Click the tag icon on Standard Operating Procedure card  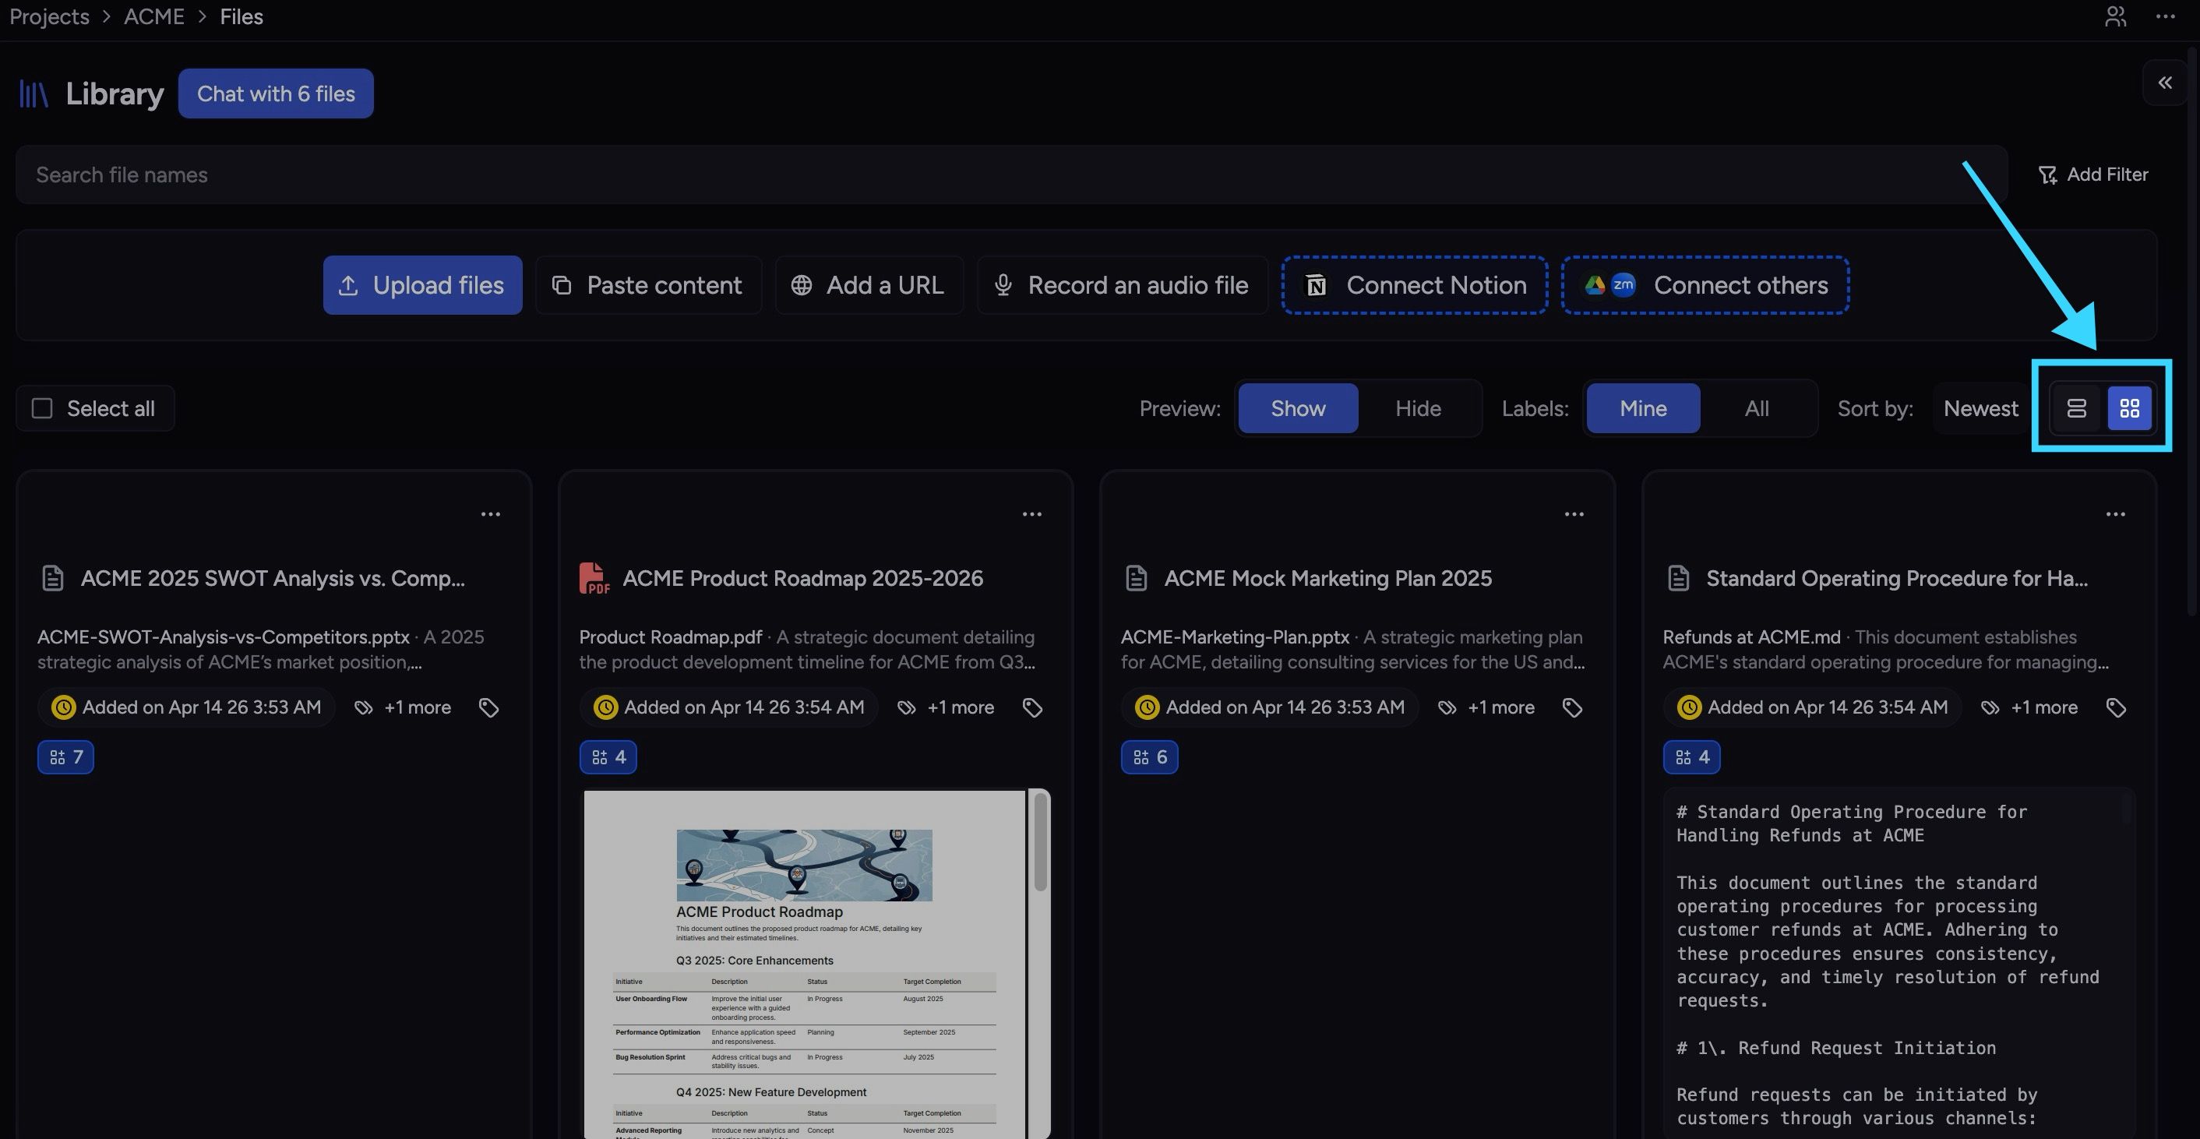click(x=2115, y=708)
